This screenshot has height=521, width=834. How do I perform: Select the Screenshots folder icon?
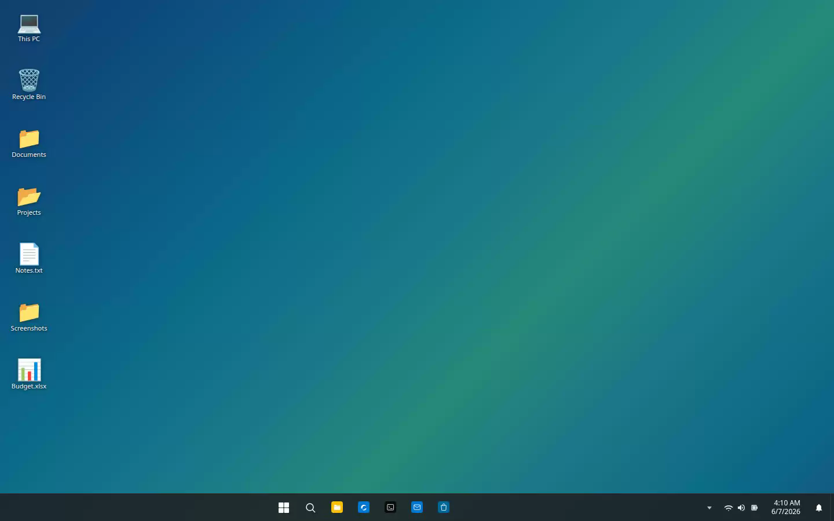click(29, 317)
